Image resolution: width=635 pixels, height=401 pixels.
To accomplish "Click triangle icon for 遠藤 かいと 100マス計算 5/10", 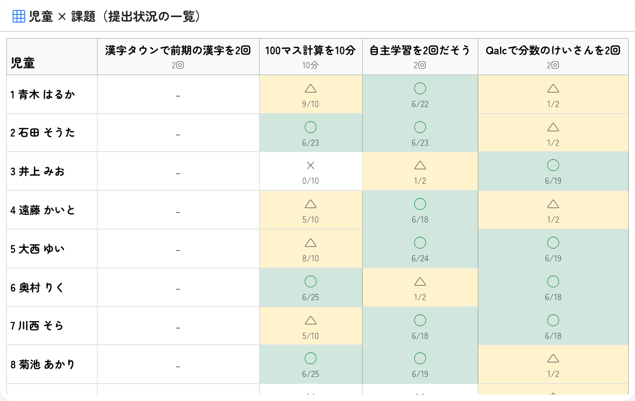I will point(310,204).
